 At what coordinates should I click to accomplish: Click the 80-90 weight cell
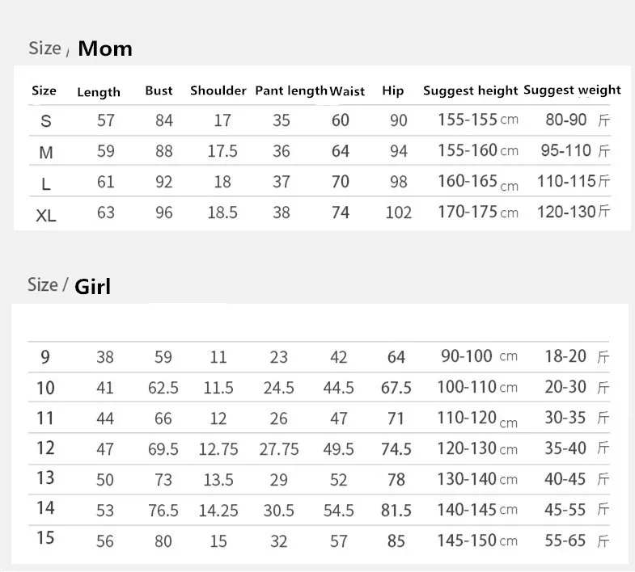coord(578,120)
